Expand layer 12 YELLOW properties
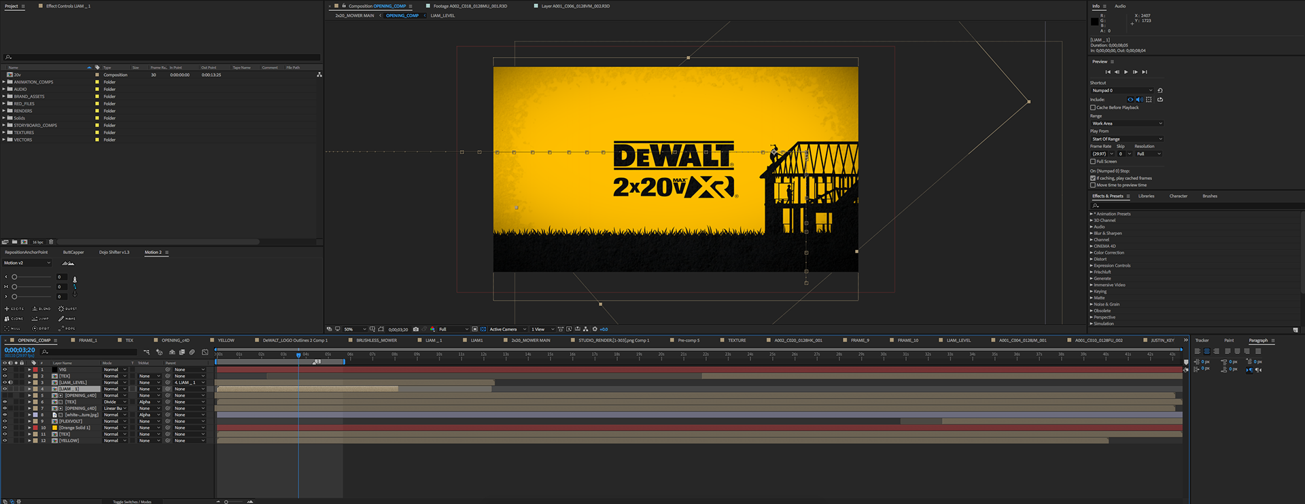 tap(29, 441)
